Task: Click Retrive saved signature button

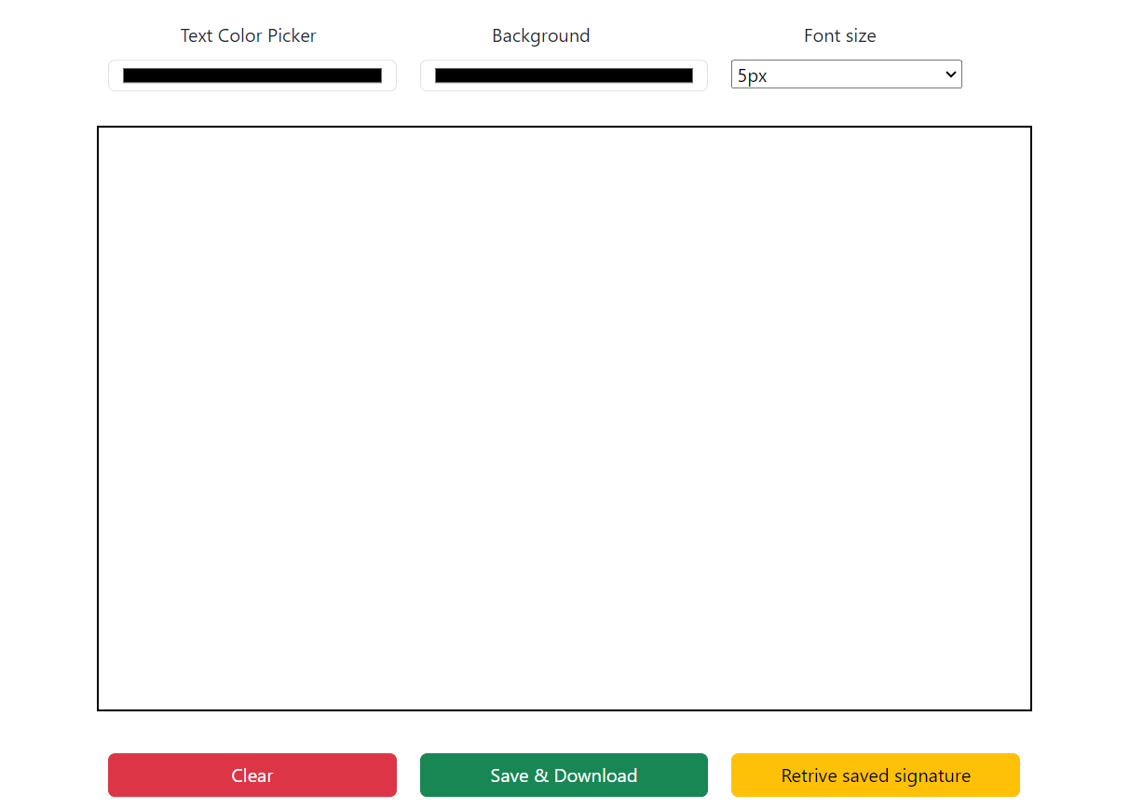Action: (876, 775)
